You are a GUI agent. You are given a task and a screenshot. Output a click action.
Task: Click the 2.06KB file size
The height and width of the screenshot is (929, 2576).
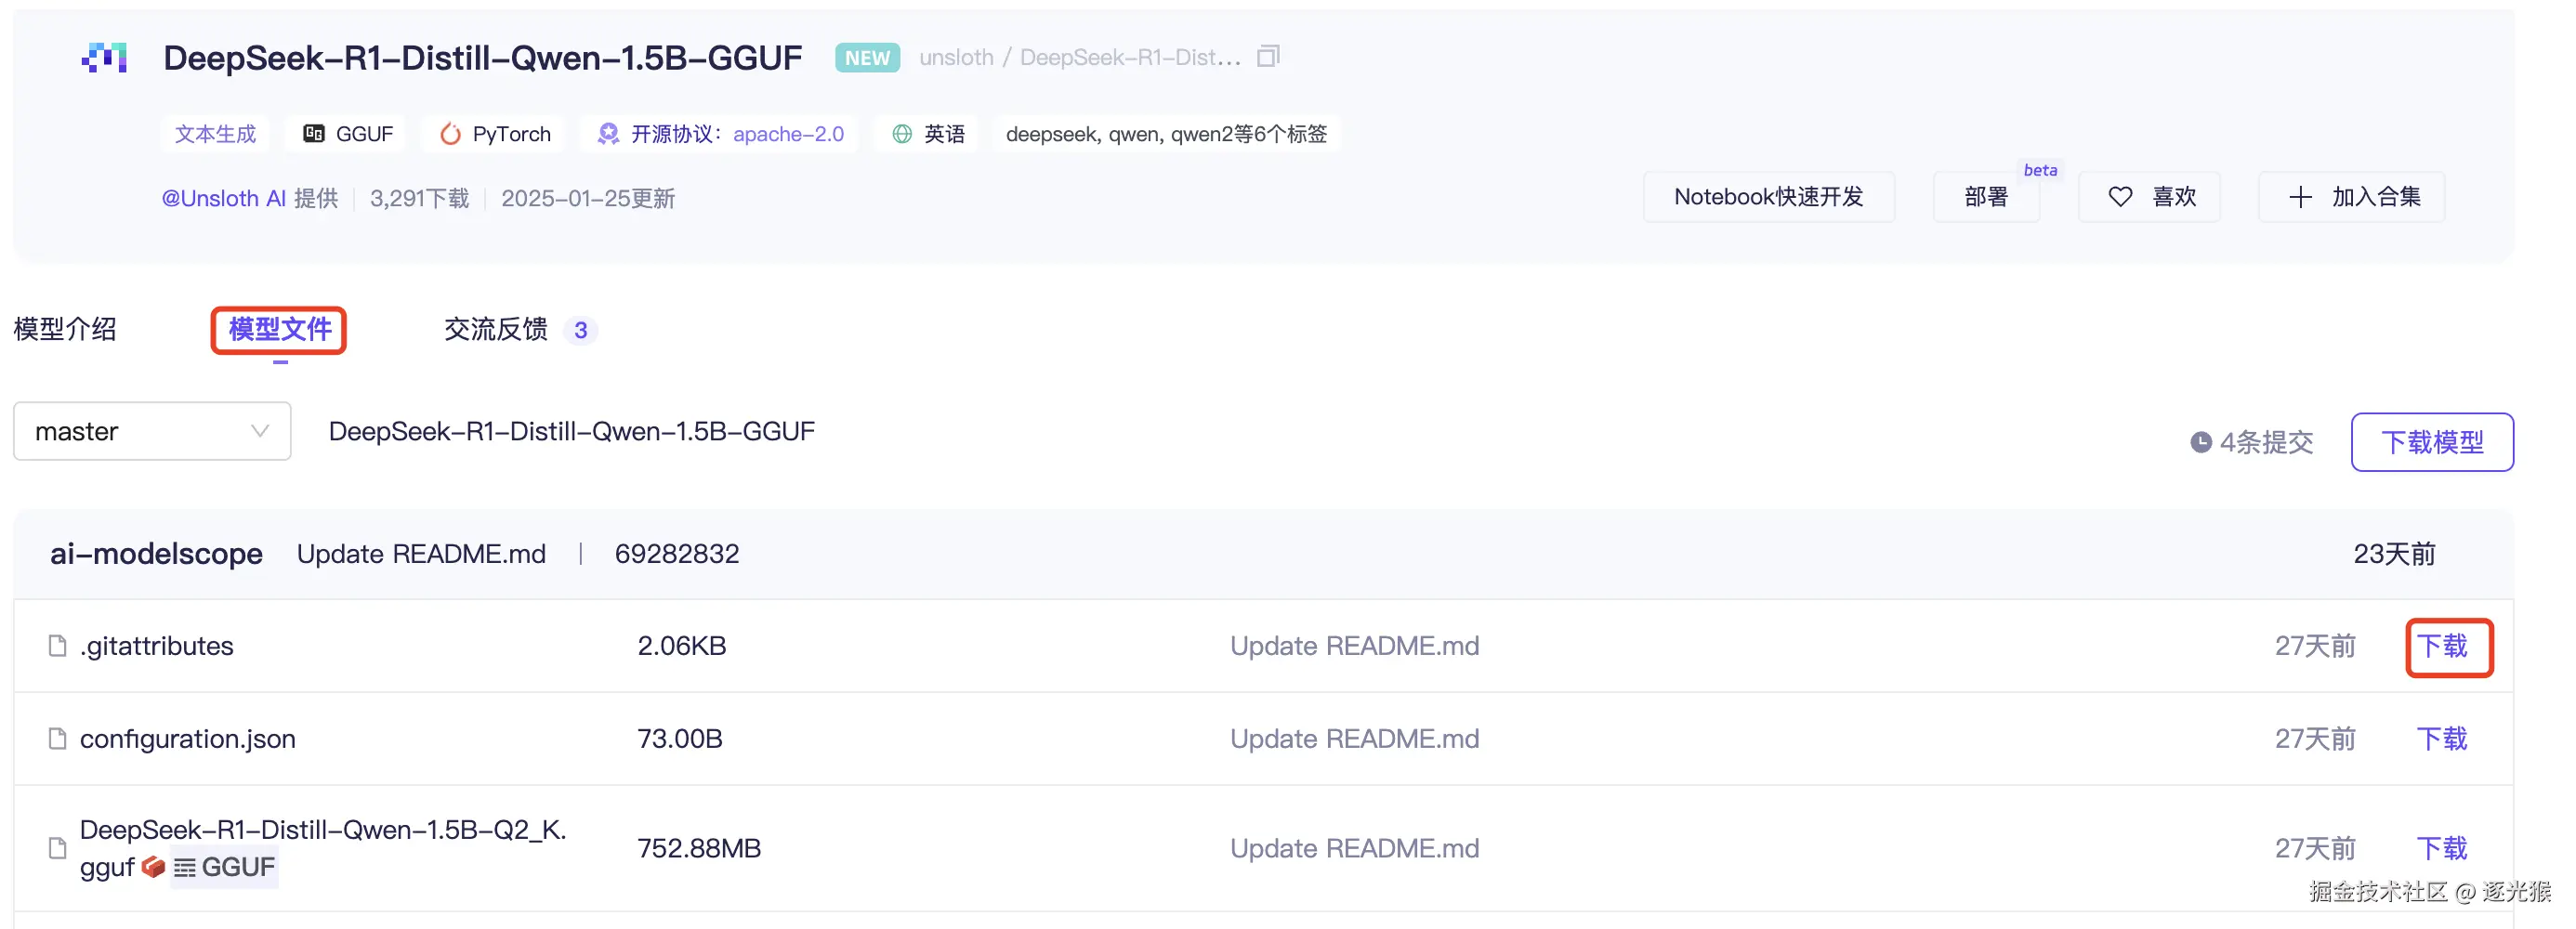pos(682,646)
